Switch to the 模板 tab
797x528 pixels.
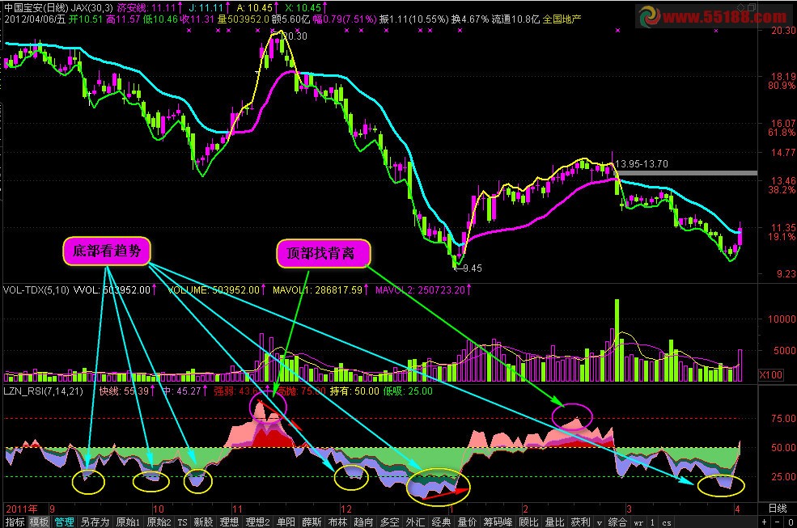39,522
